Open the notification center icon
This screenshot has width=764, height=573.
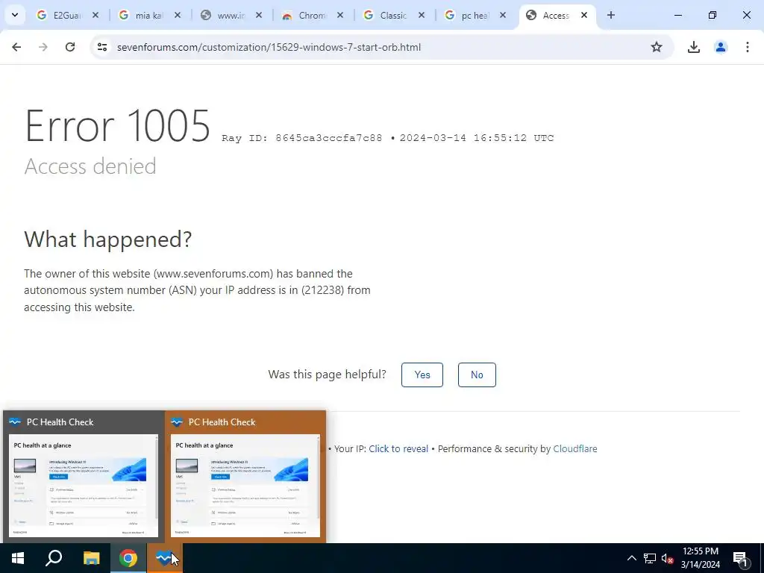(741, 558)
